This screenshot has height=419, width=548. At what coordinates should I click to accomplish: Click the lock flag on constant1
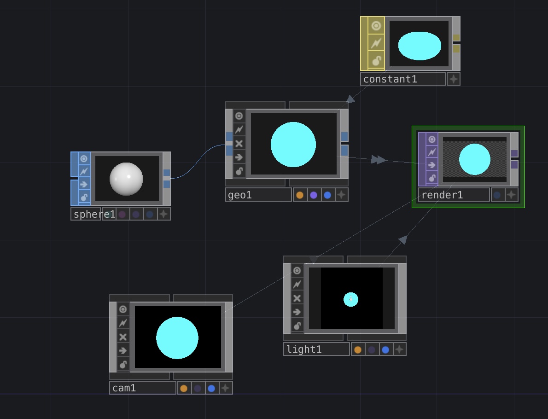click(376, 61)
